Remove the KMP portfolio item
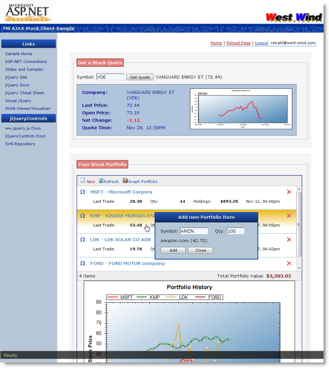This screenshot has width=329, height=368. tap(289, 216)
